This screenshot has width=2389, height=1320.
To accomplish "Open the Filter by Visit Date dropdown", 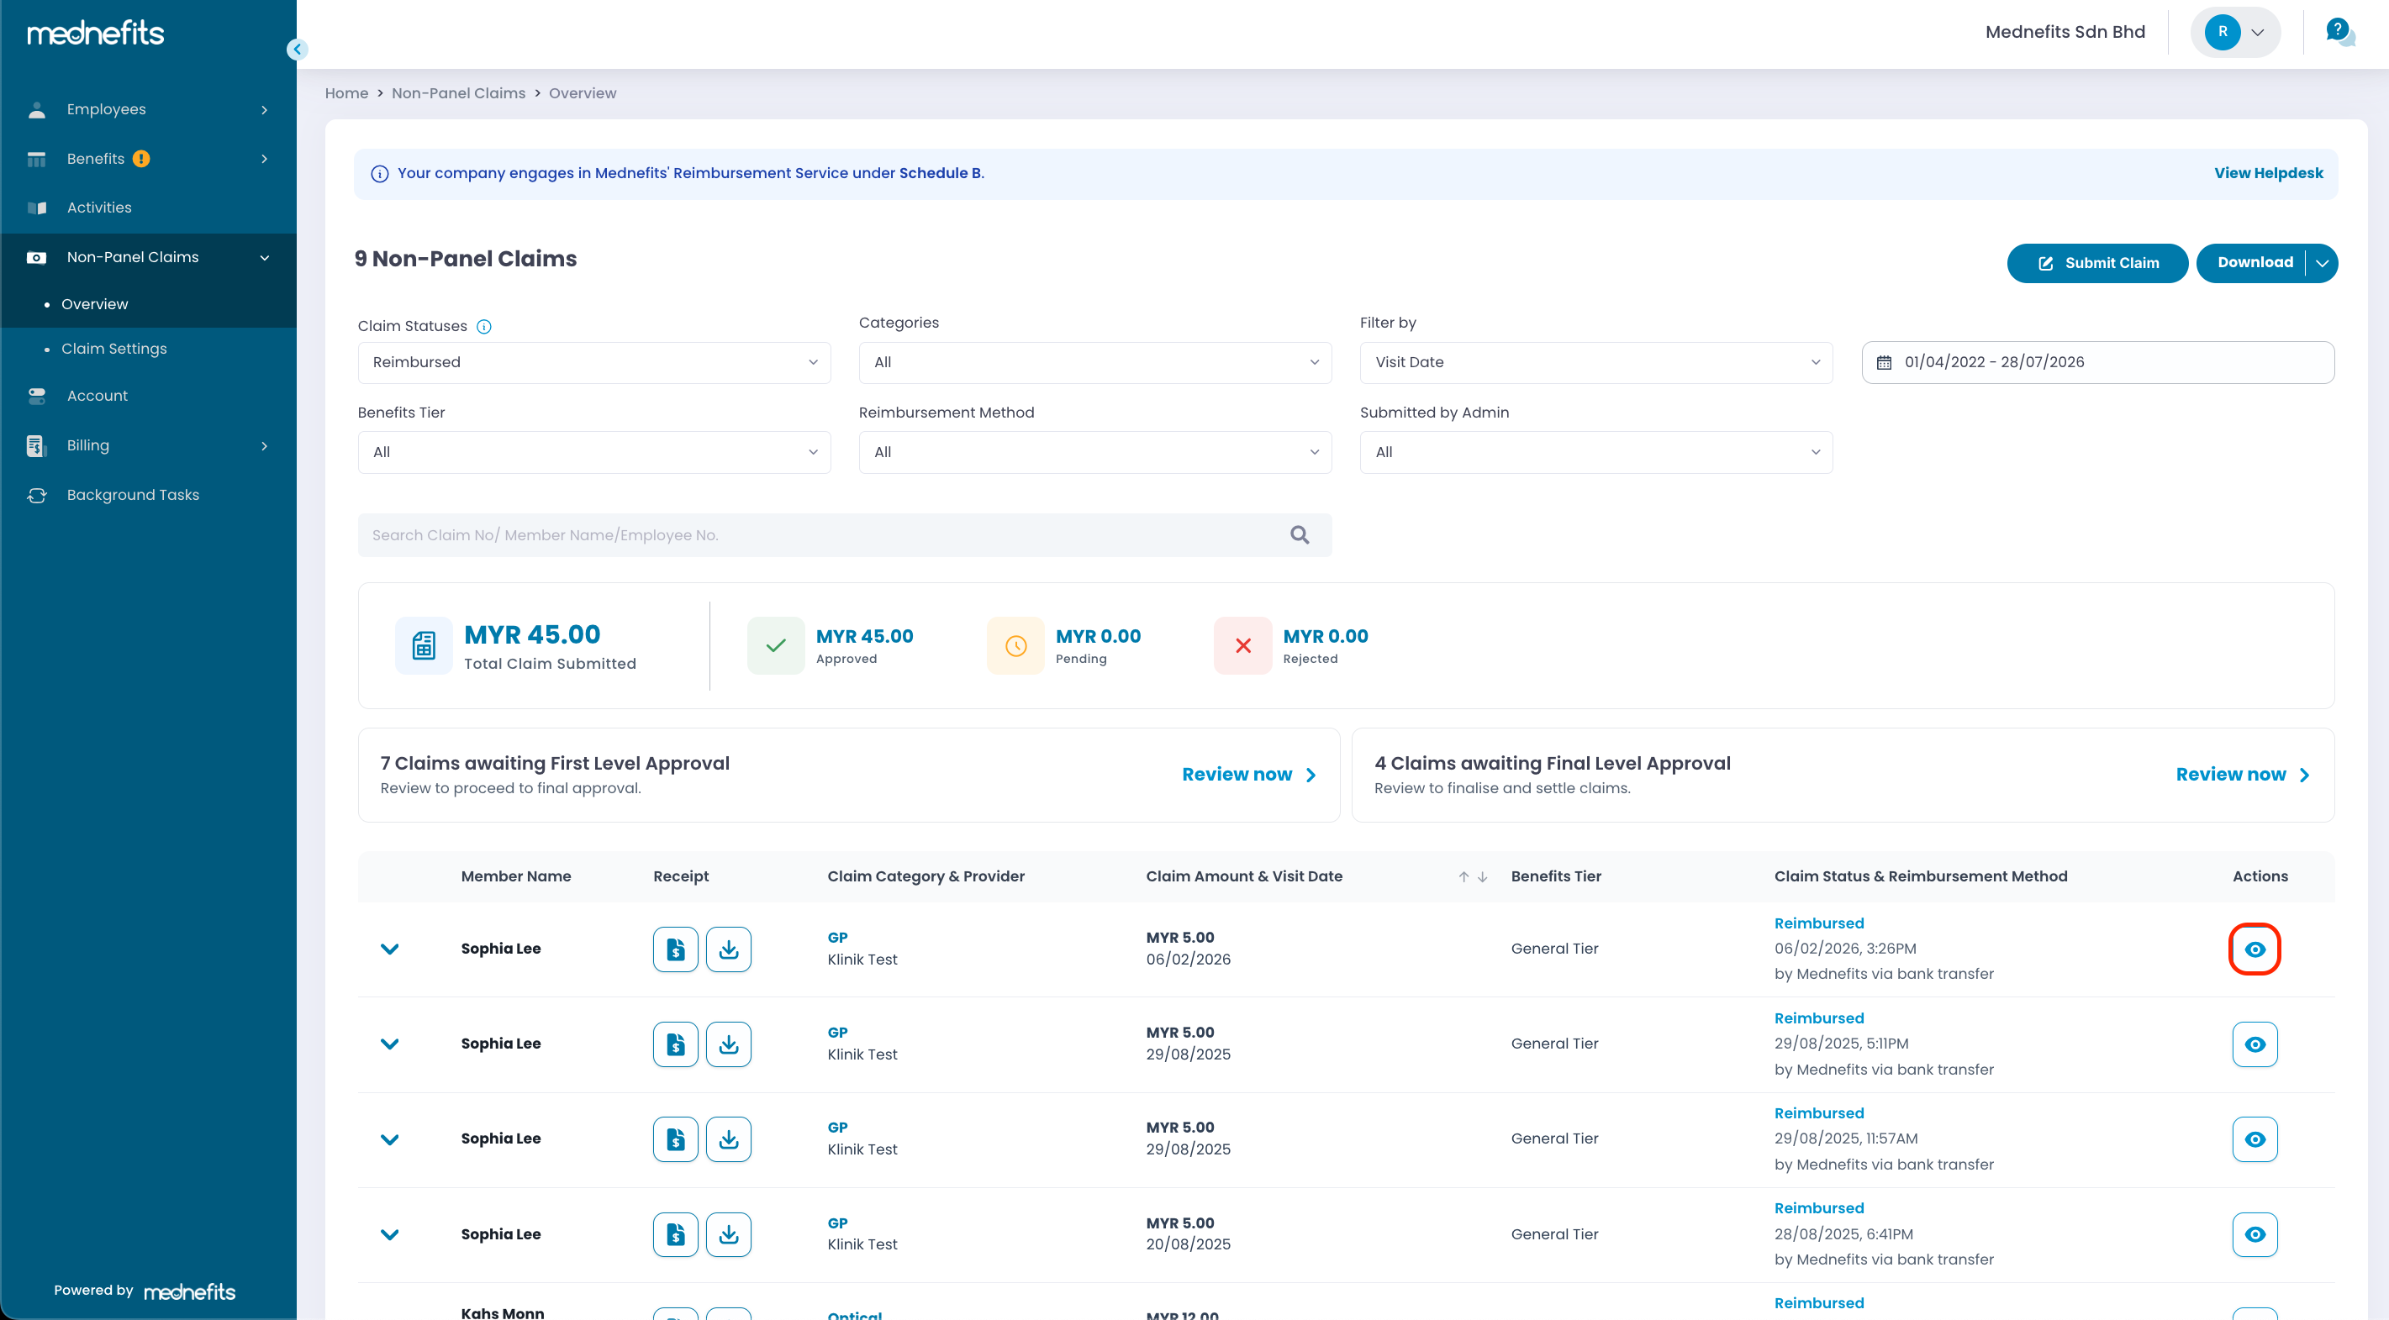I will coord(1596,362).
